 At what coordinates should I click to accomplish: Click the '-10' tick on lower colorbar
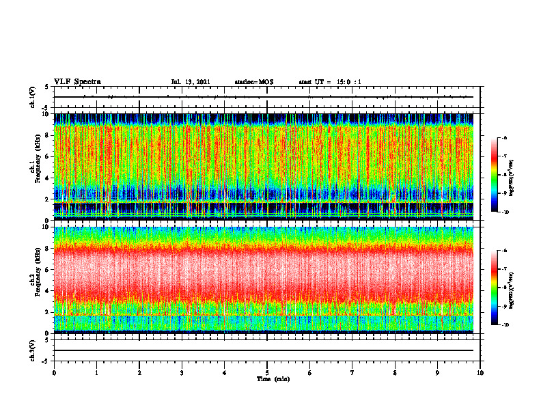505,325
